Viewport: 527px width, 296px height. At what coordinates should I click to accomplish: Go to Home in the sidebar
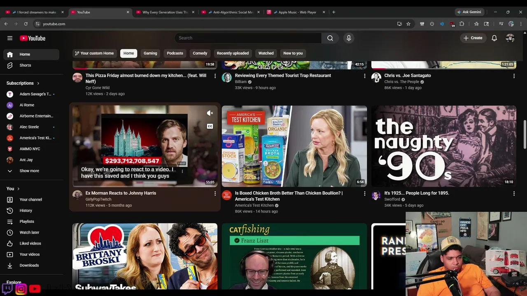[x=31, y=54]
